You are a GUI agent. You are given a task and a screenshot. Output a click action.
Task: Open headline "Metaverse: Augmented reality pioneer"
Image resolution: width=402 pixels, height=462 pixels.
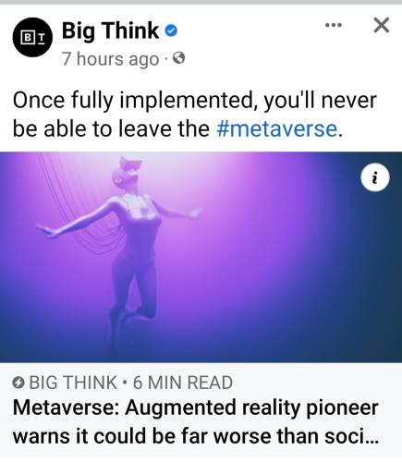click(x=196, y=408)
